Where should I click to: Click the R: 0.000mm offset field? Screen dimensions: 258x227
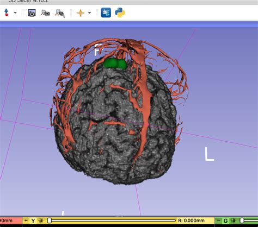192,220
